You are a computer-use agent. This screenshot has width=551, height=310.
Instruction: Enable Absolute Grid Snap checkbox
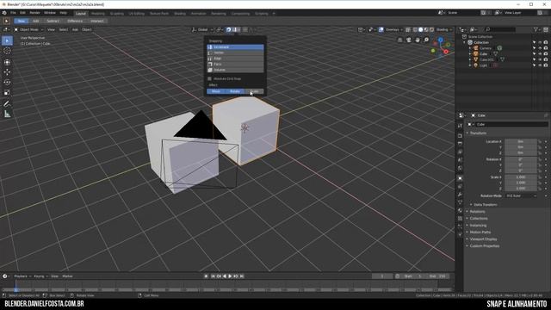pos(210,78)
